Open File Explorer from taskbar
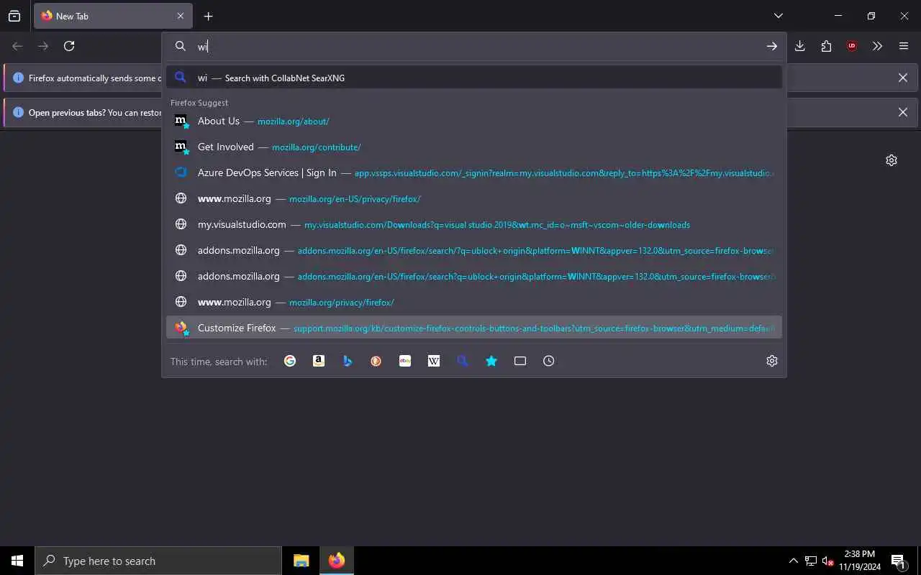This screenshot has height=575, width=921. coord(301,561)
